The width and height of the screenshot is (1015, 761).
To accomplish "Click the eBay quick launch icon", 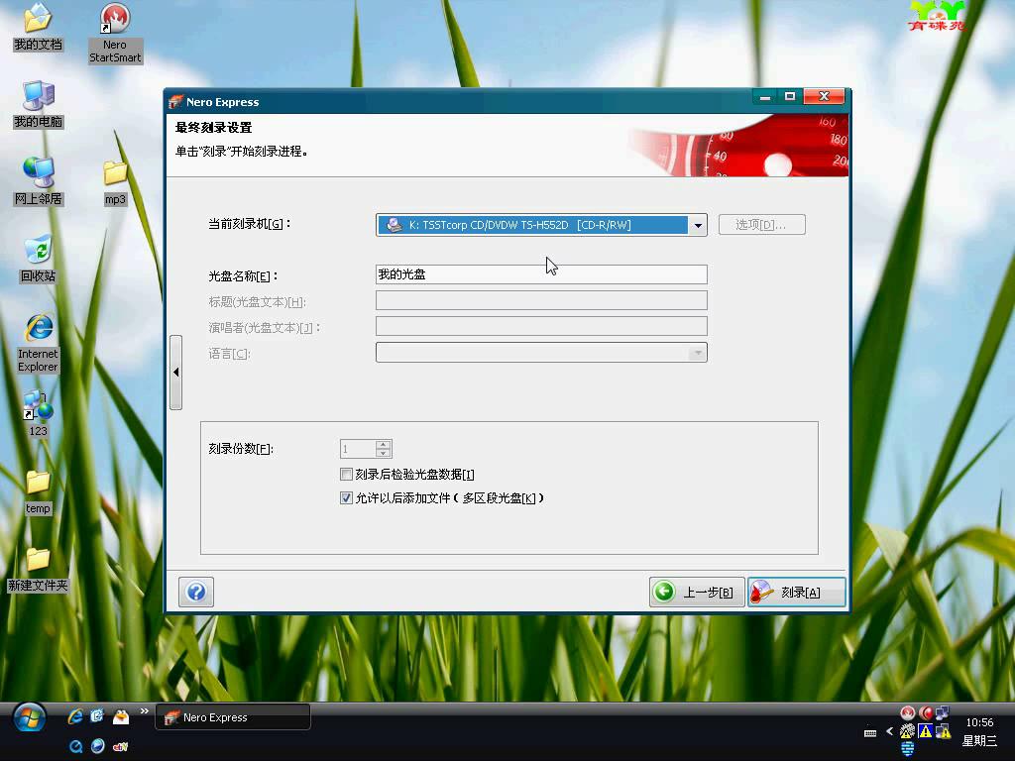I will (120, 747).
